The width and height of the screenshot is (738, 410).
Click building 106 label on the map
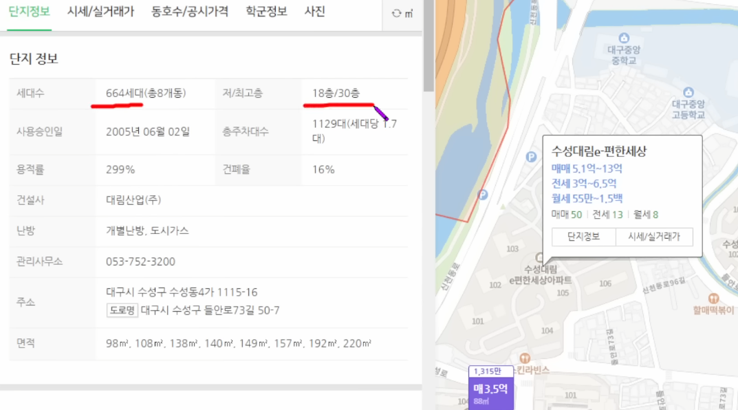point(605,283)
